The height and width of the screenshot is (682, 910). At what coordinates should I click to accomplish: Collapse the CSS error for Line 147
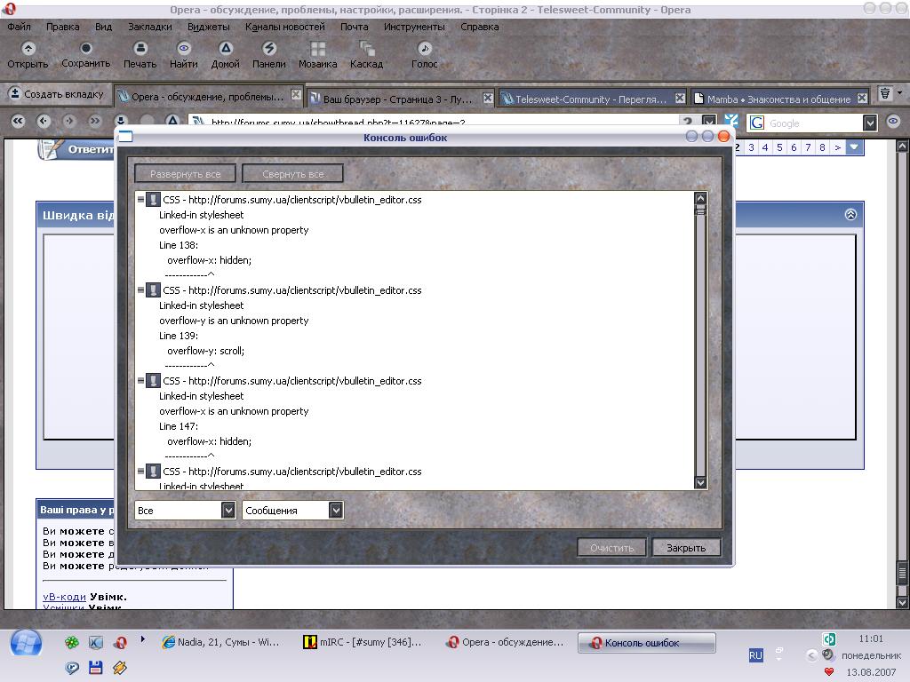(141, 381)
